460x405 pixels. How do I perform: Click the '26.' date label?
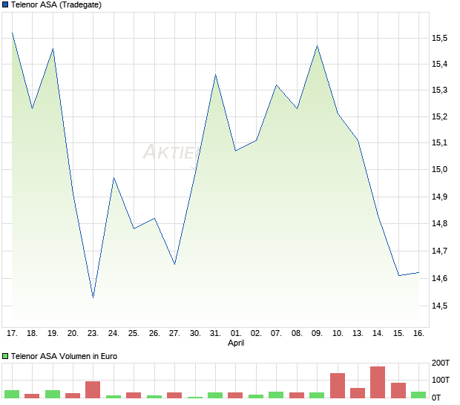pyautogui.click(x=154, y=334)
